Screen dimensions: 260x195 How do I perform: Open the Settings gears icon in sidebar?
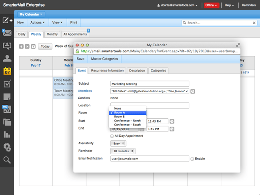click(x=7, y=147)
